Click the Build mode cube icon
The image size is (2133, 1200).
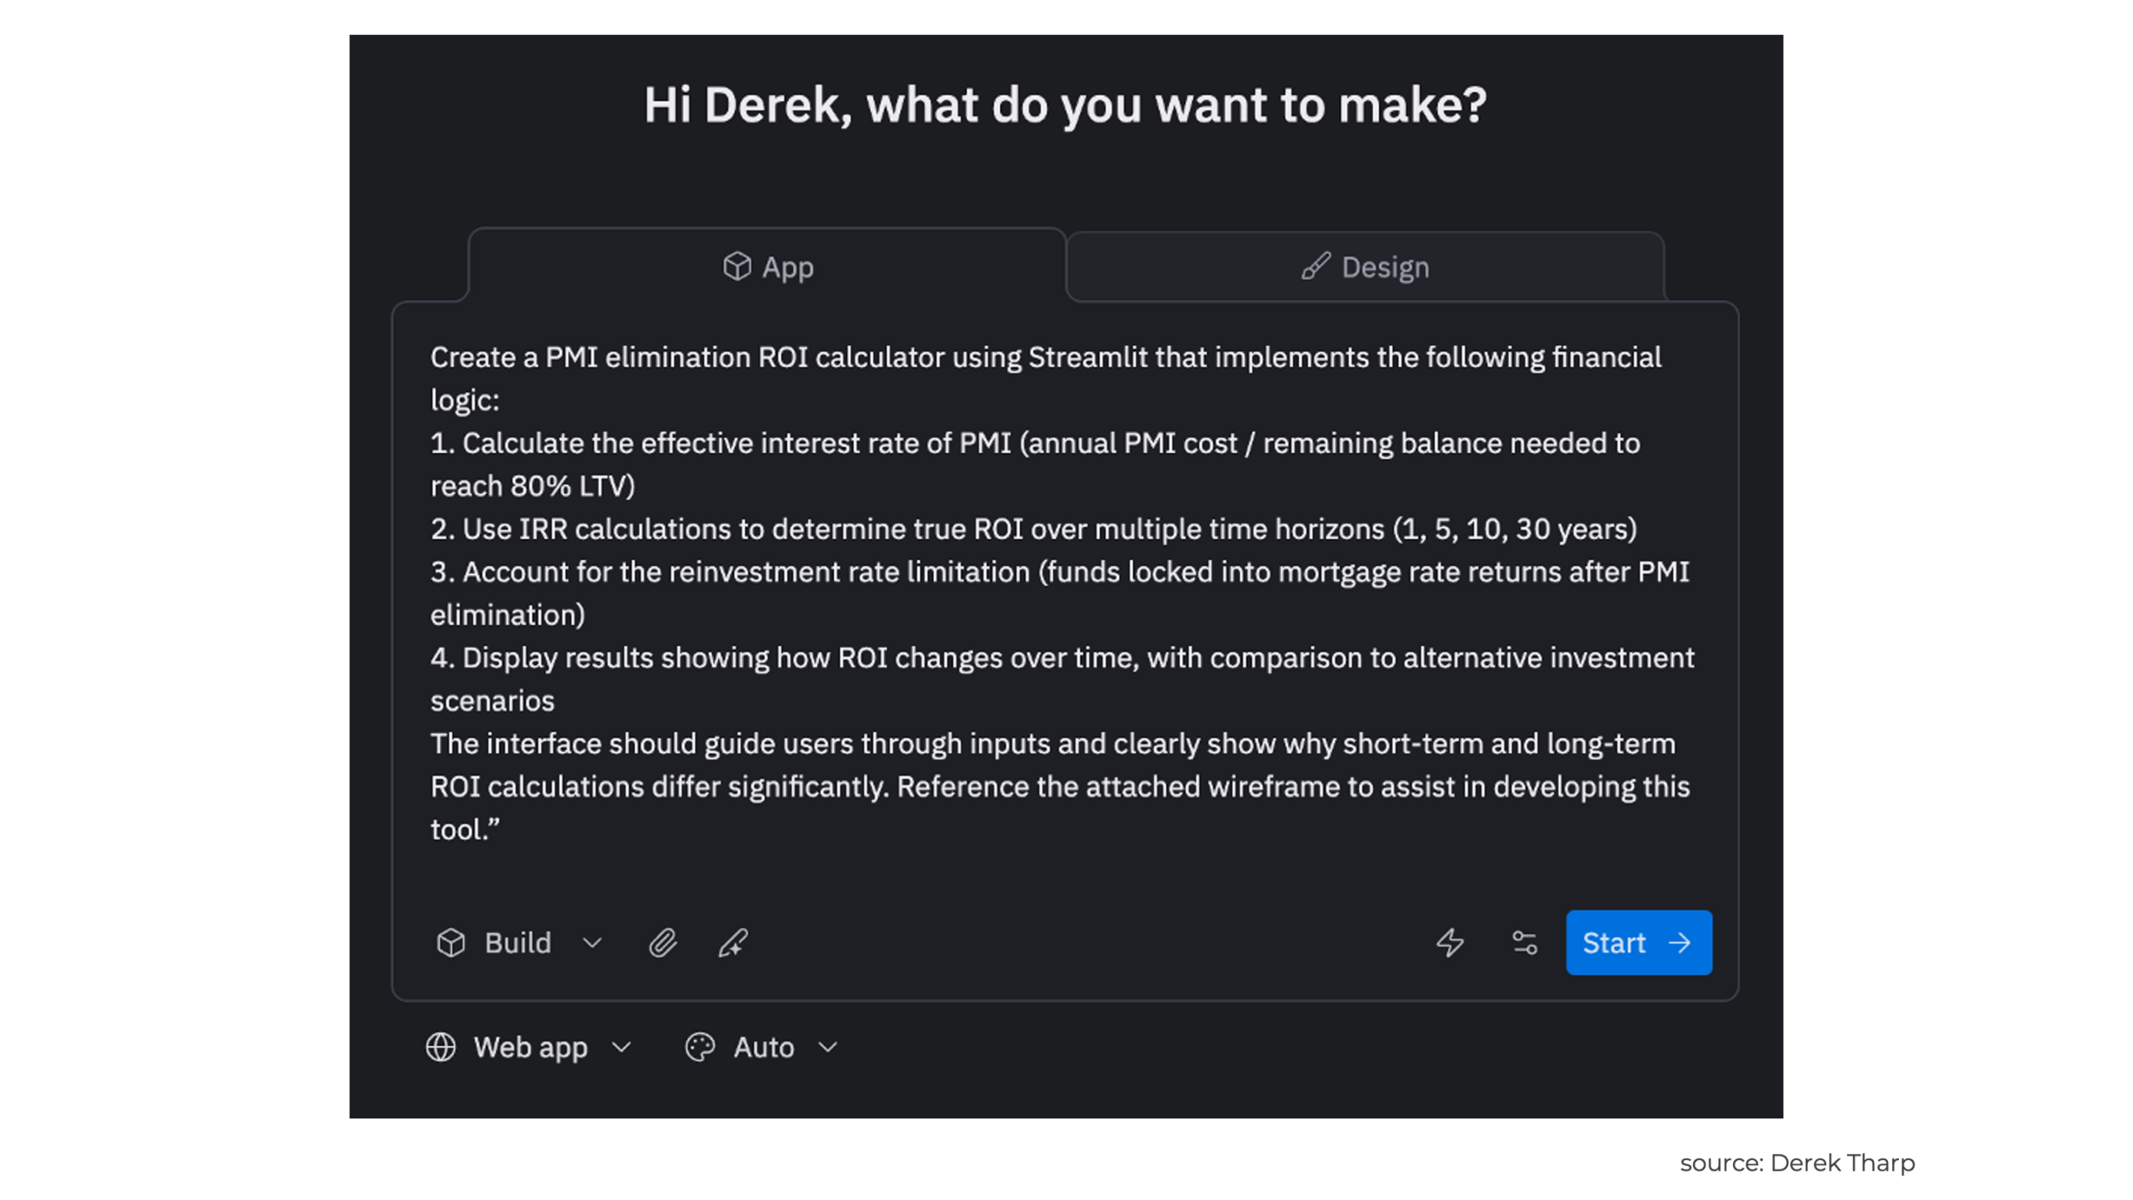click(451, 942)
